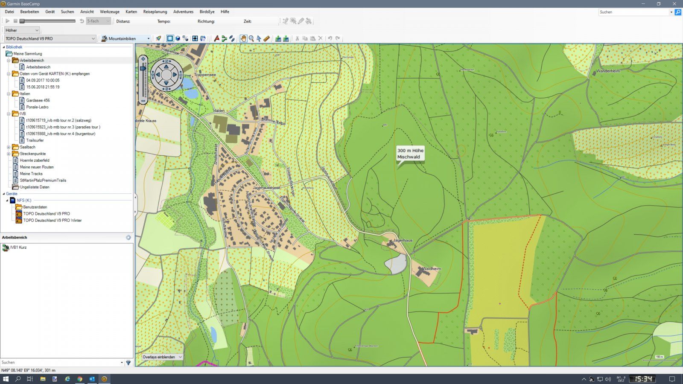
Task: Pan map west with the left arrow
Action: tap(158, 75)
